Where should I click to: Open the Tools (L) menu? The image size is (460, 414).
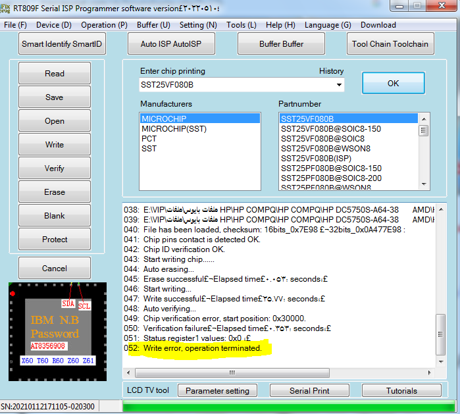(x=241, y=25)
